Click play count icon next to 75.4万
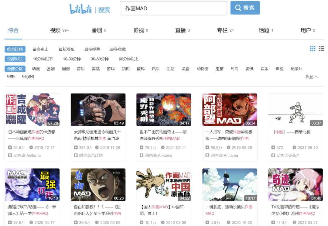The image size is (328, 226). (x=142, y=148)
